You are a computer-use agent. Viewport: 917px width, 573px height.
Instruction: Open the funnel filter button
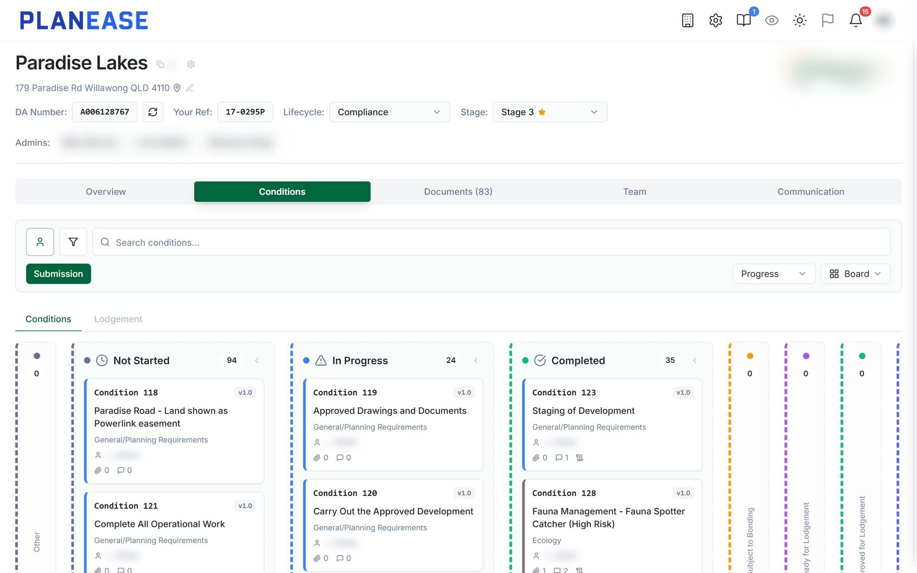pos(73,242)
